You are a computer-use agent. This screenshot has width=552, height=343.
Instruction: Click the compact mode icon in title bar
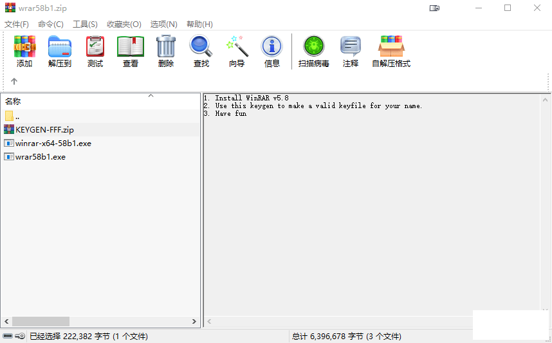[x=434, y=8]
